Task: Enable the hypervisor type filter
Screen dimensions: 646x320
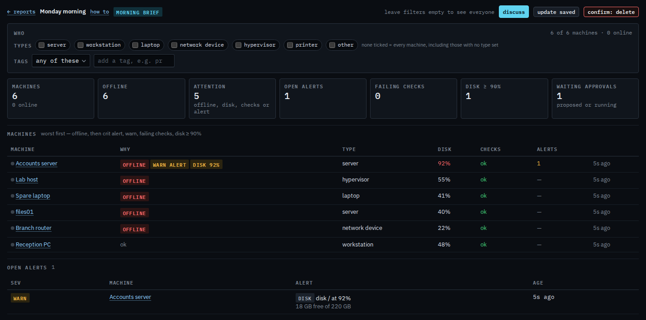Action: [239, 45]
